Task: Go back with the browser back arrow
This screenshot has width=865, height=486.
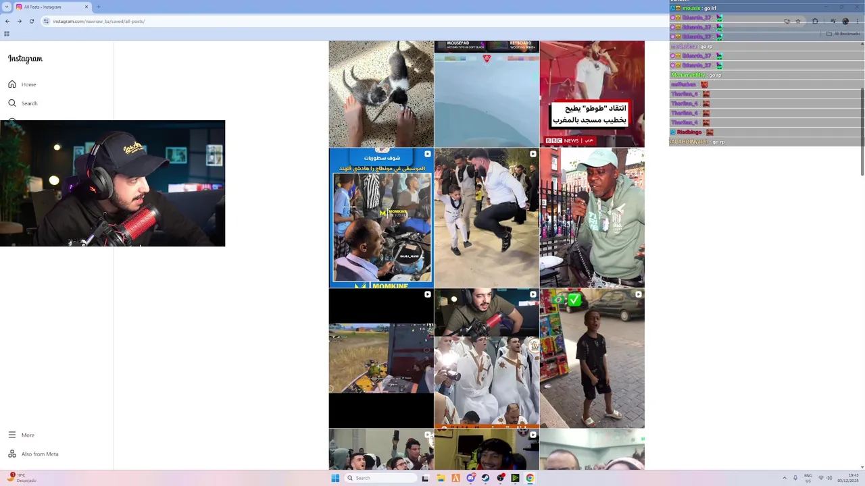Action: [x=7, y=21]
